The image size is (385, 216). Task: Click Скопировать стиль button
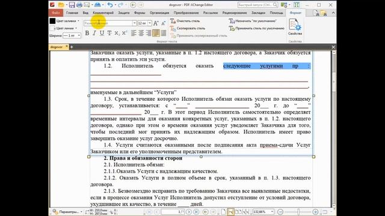pyautogui.click(x=188, y=28)
